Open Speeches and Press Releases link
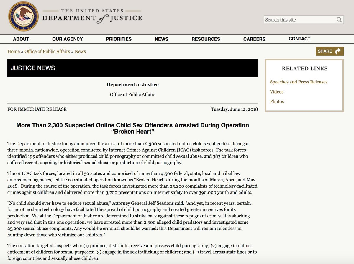The image size is (354, 264). pos(299,82)
